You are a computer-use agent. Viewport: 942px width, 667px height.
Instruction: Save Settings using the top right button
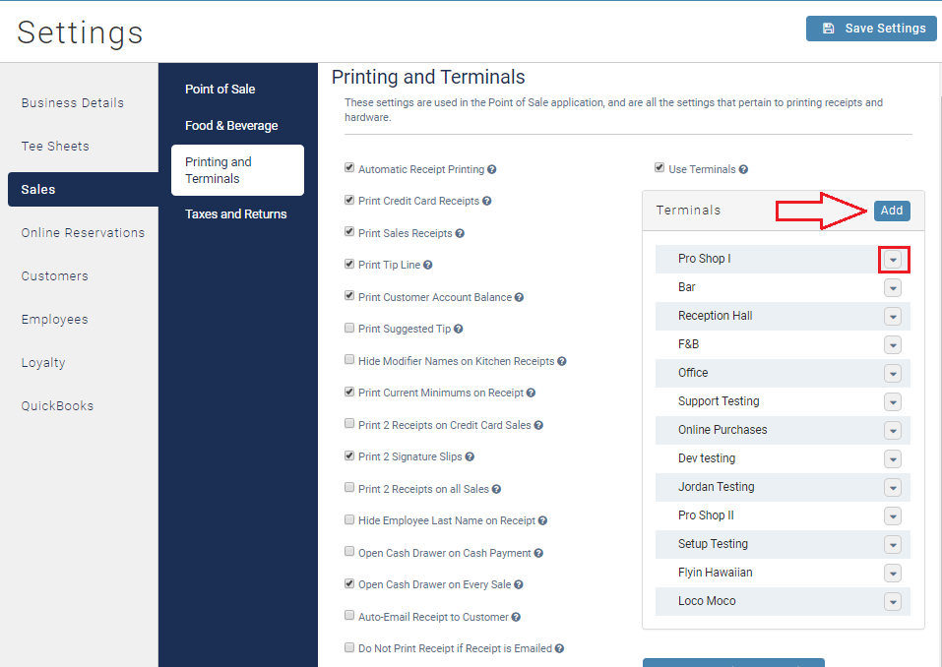871,28
